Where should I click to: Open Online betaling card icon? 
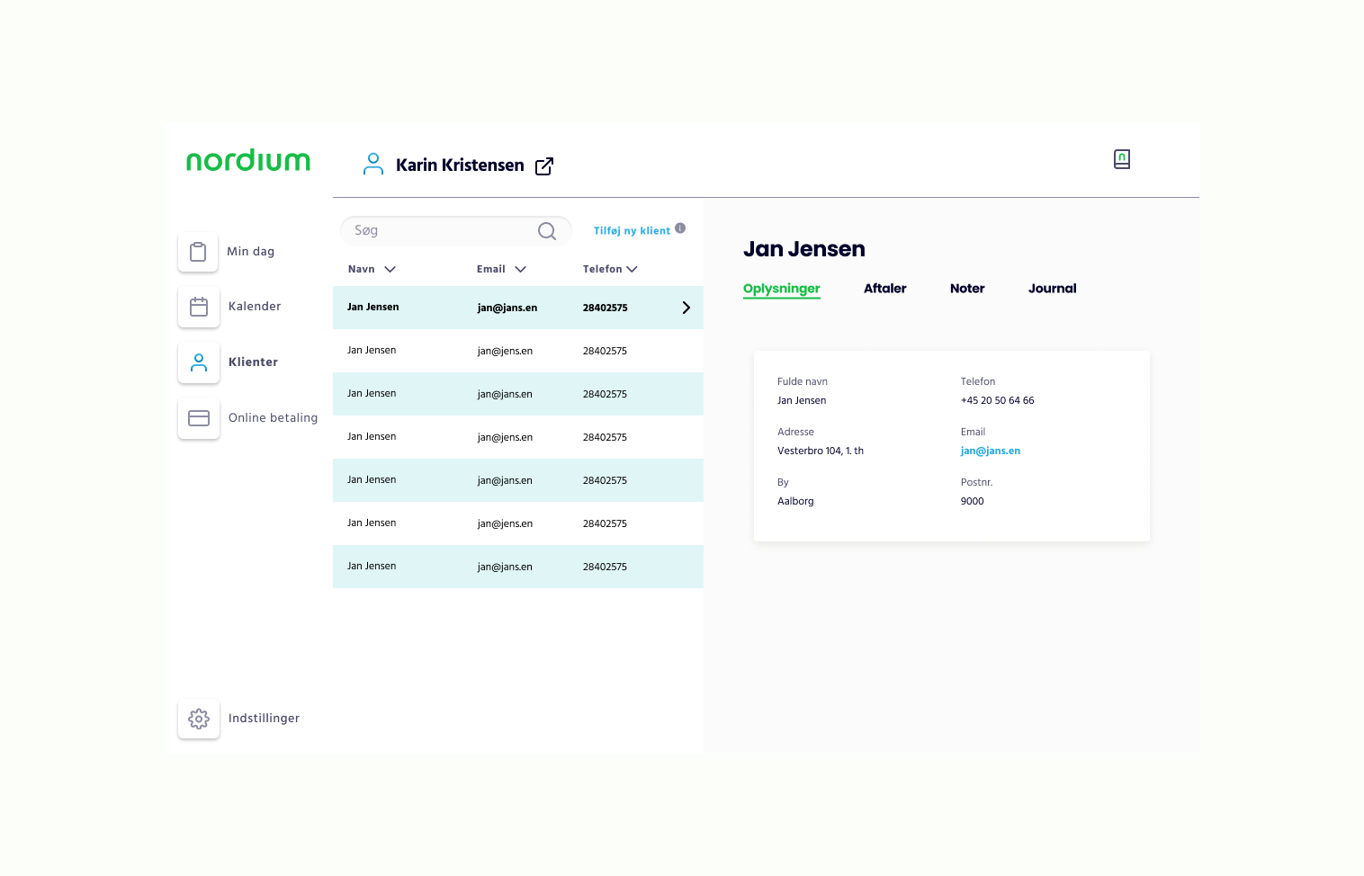coord(199,418)
